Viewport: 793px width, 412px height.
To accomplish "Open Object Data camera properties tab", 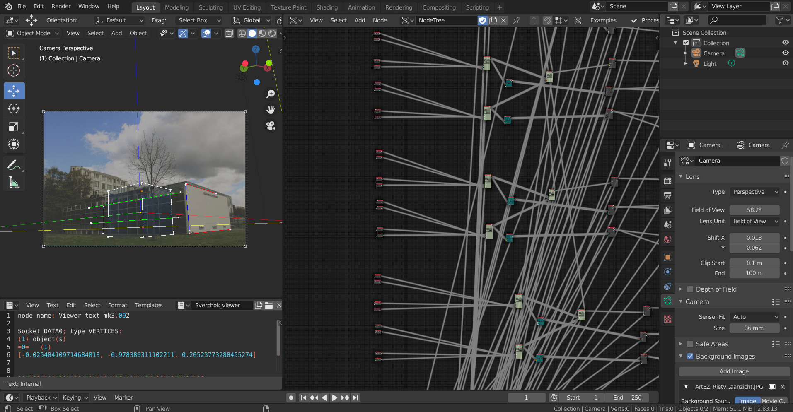I will point(667,301).
